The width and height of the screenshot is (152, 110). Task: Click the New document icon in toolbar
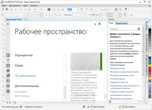pyautogui.click(x=3, y=9)
